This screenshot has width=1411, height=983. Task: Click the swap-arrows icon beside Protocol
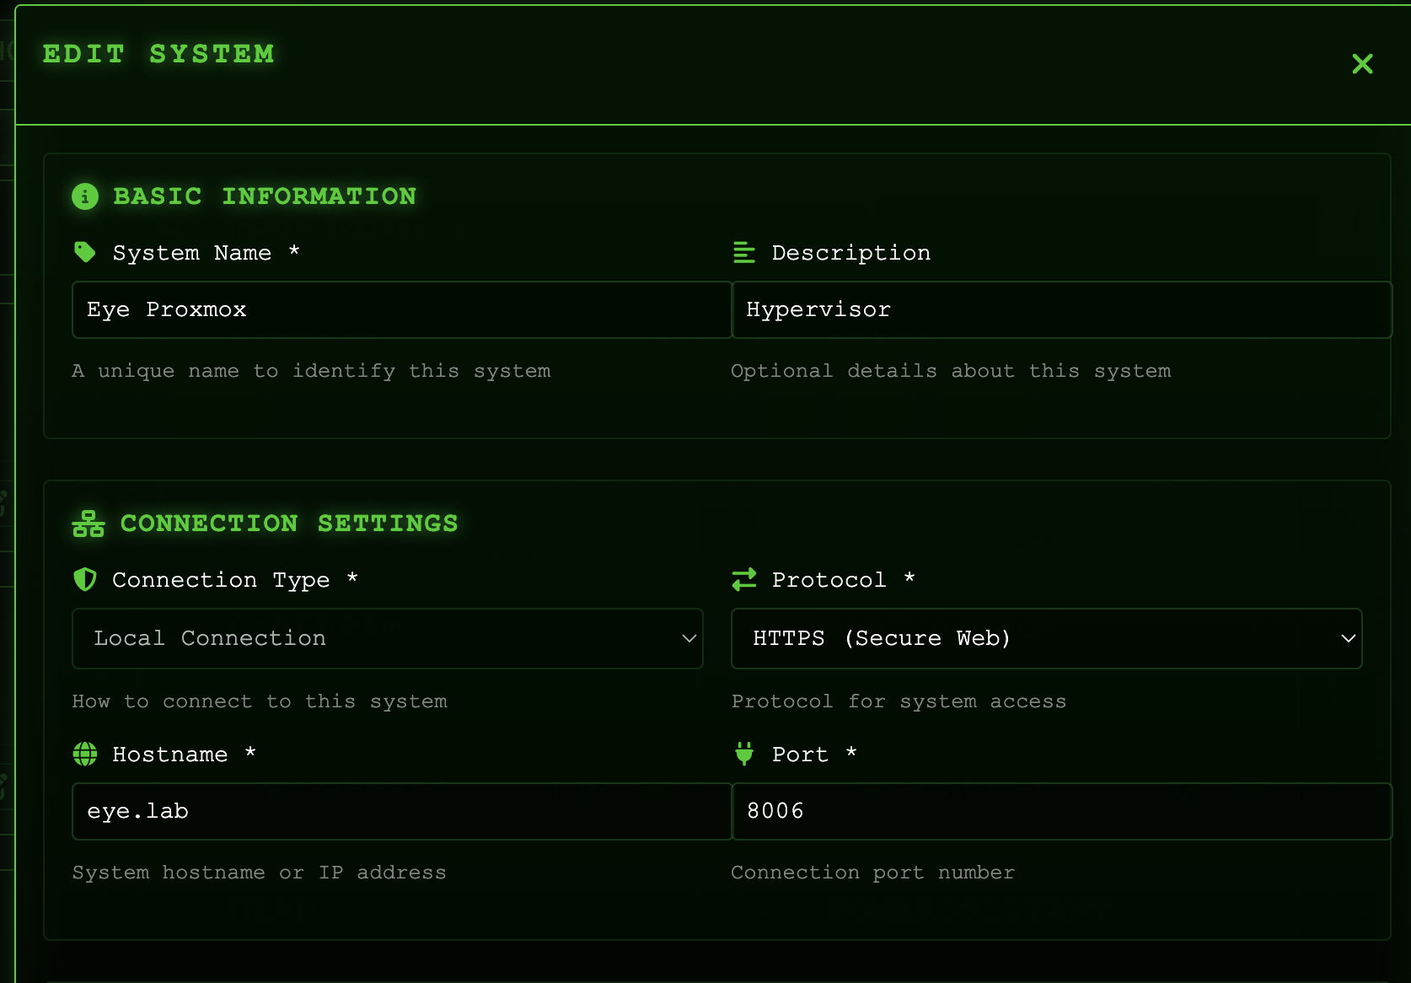tap(743, 579)
